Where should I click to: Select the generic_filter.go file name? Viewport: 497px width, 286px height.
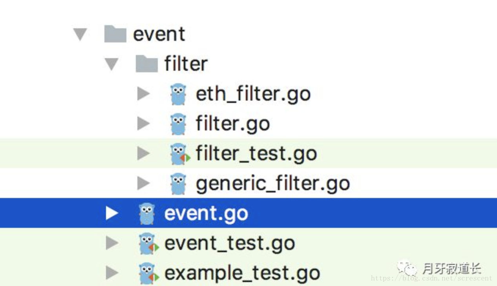273,184
